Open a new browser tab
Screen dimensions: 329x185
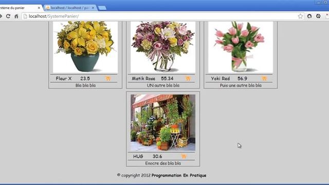click(x=102, y=8)
